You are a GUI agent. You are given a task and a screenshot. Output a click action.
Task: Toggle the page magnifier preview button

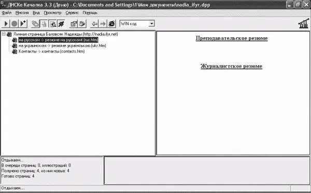(x=52, y=24)
